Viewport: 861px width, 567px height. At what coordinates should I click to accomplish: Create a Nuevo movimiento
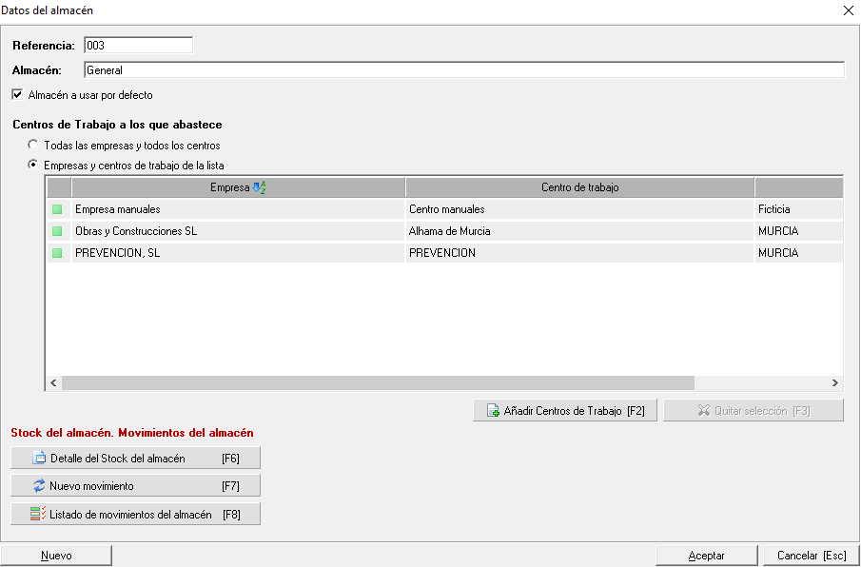coord(136,486)
